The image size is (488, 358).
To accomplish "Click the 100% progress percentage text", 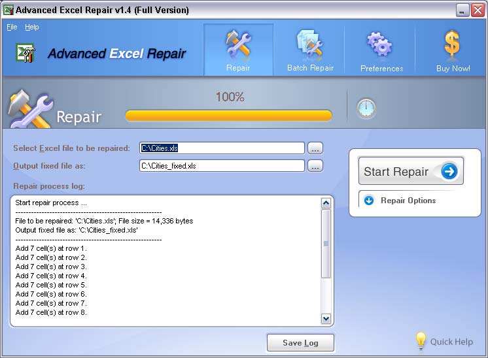I will [x=230, y=97].
